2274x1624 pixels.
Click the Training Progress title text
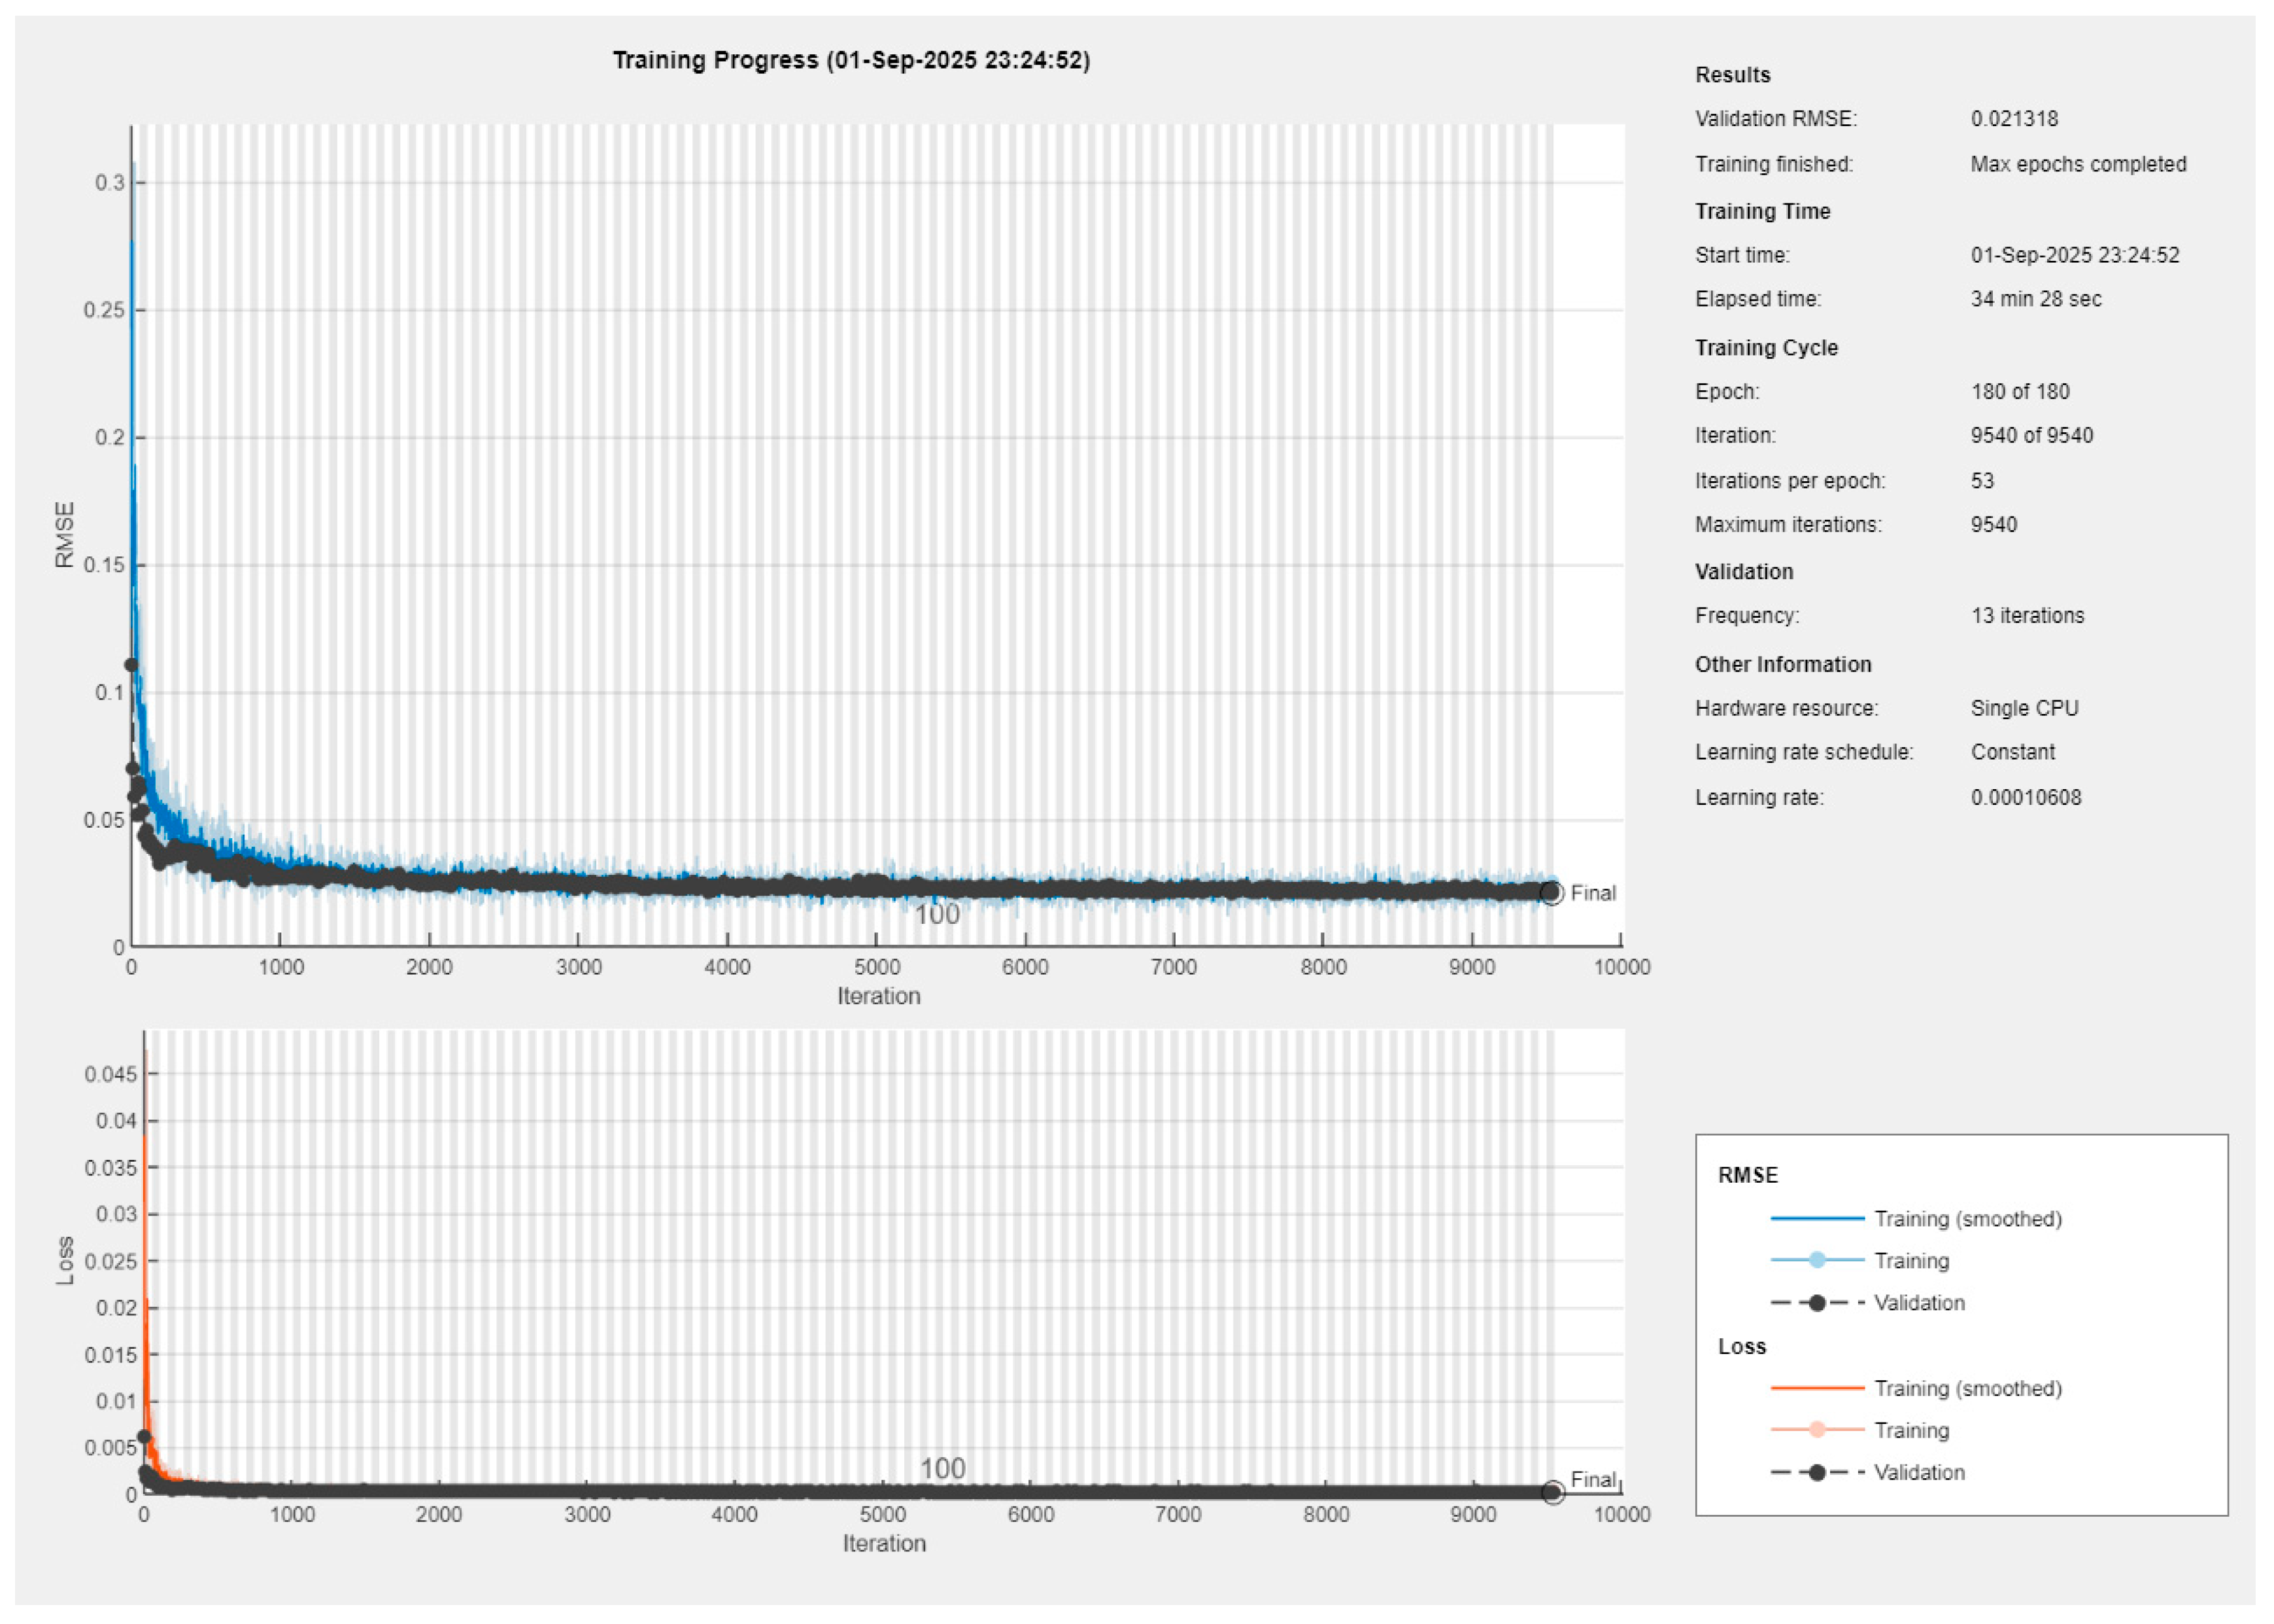coord(851,60)
